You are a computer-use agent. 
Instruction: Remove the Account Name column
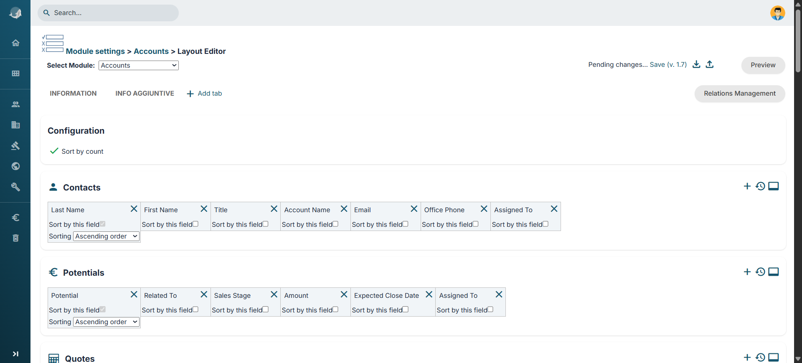pyautogui.click(x=344, y=209)
